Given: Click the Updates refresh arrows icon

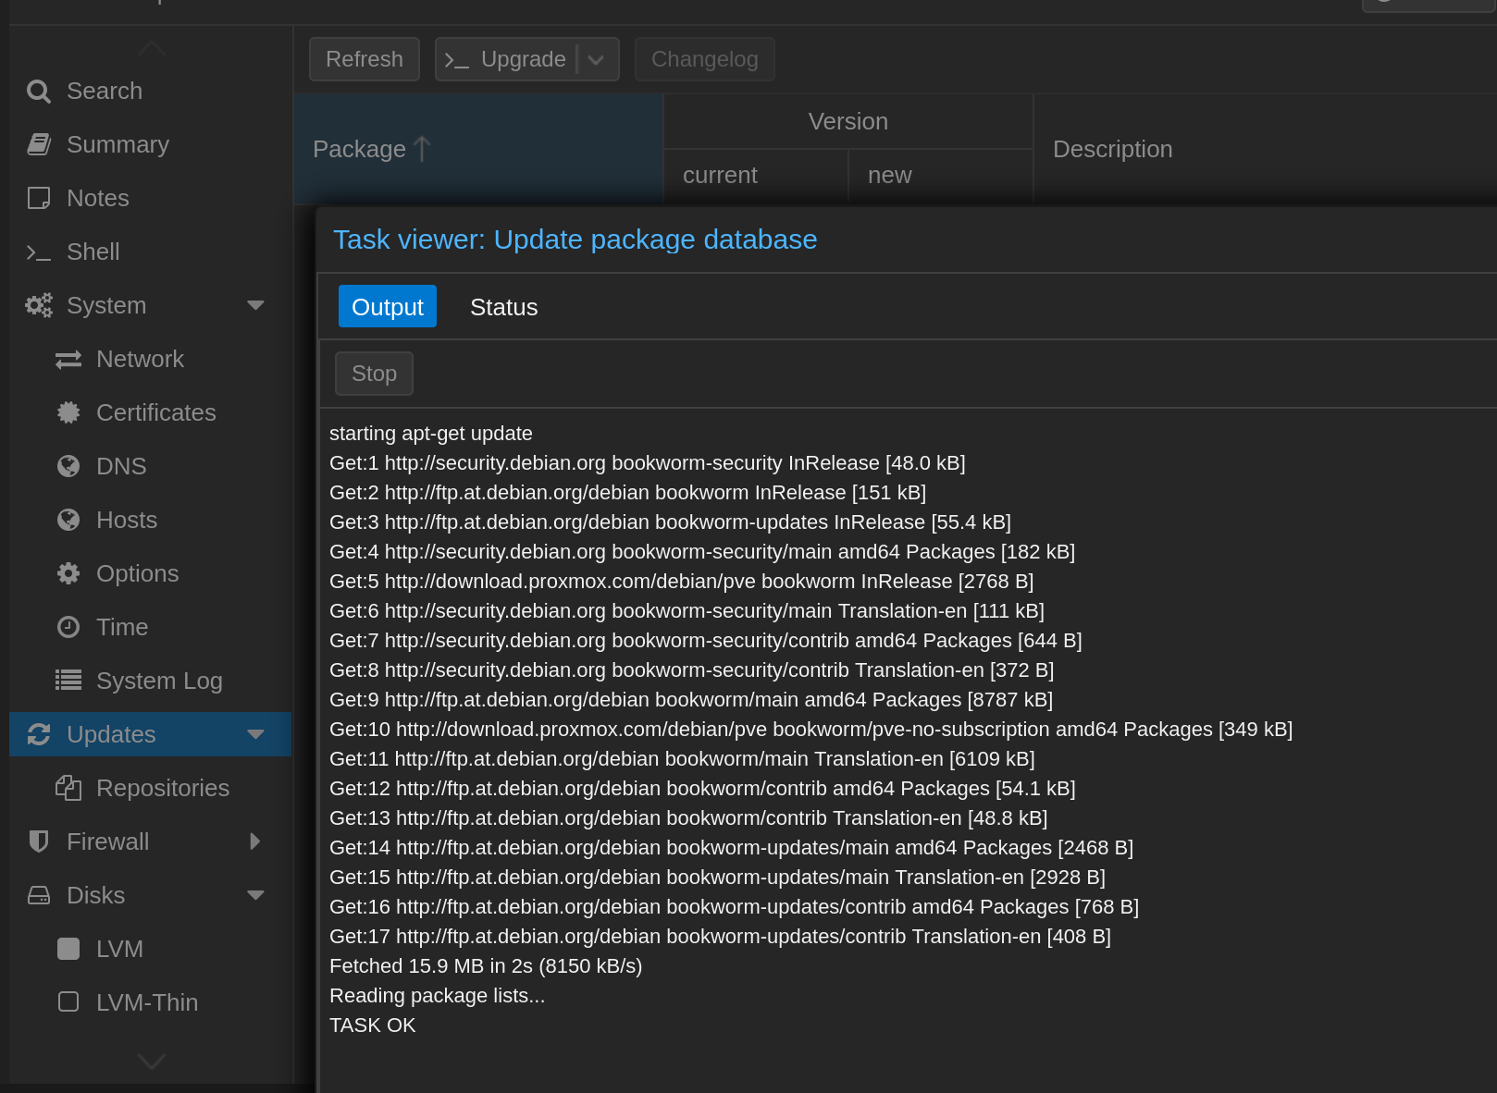Looking at the screenshot, I should click(39, 735).
